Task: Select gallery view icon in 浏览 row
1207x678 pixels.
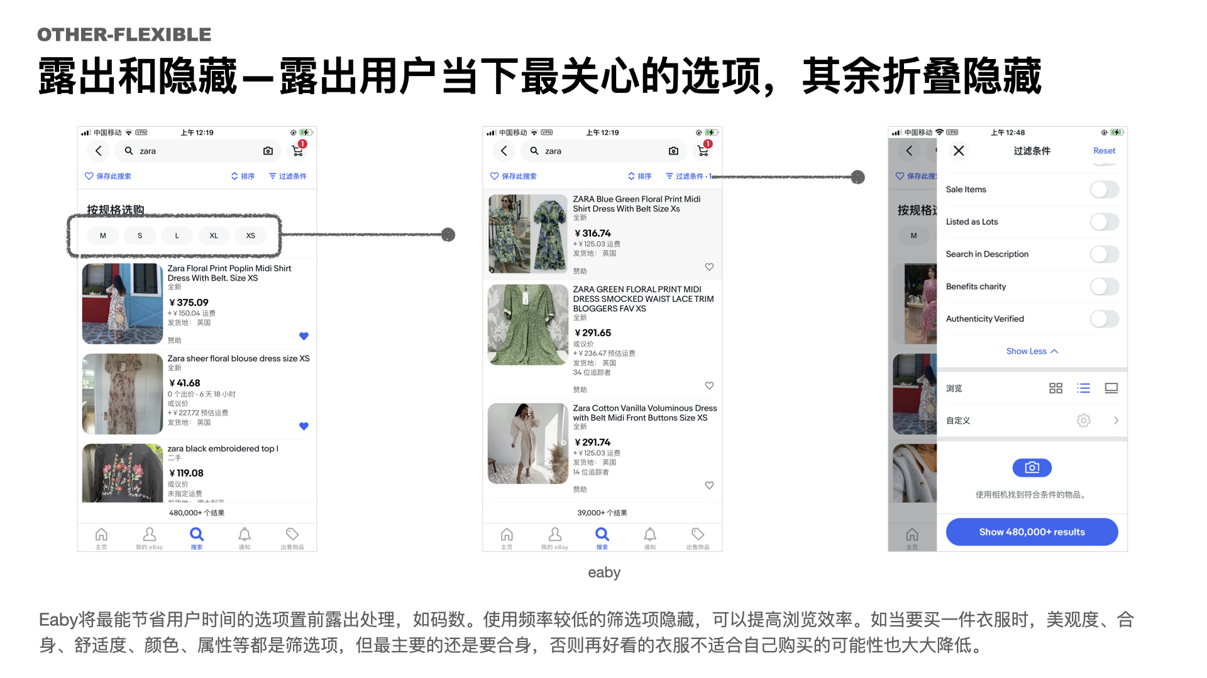Action: 1111,389
